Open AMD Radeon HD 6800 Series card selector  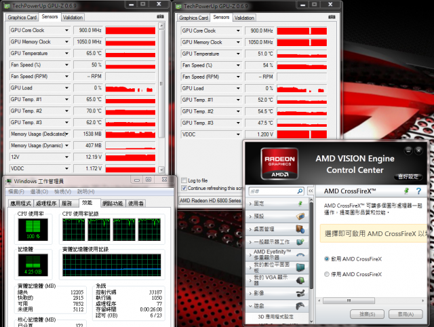(210, 200)
